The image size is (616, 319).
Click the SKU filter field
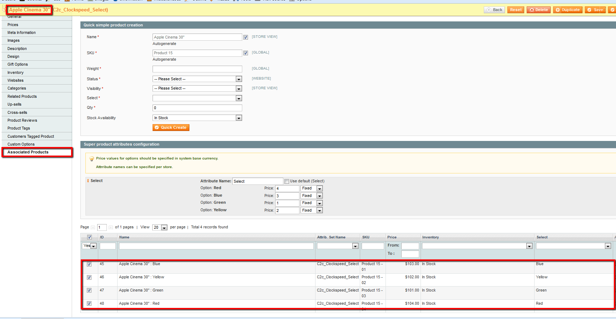[373, 246]
